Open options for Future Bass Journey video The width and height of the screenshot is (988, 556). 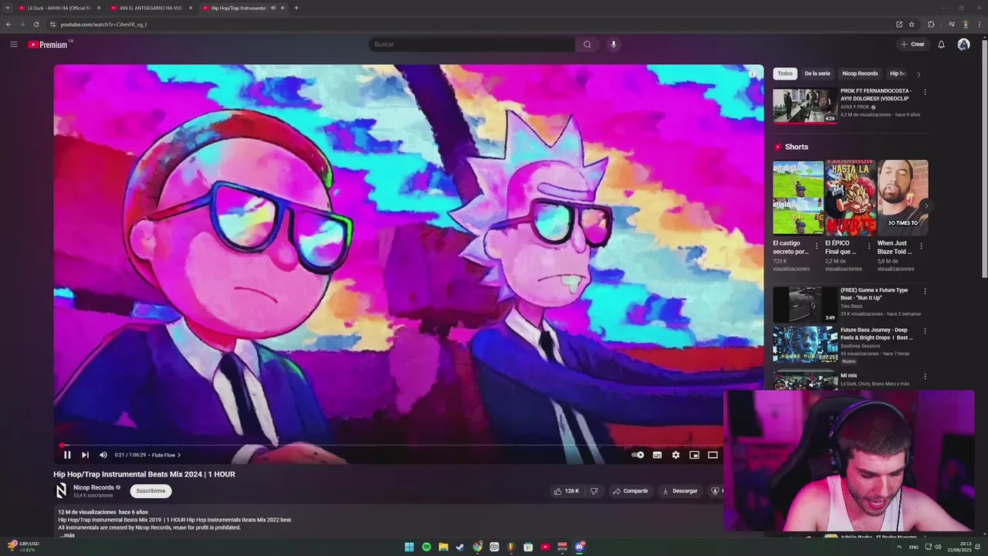pyautogui.click(x=925, y=331)
